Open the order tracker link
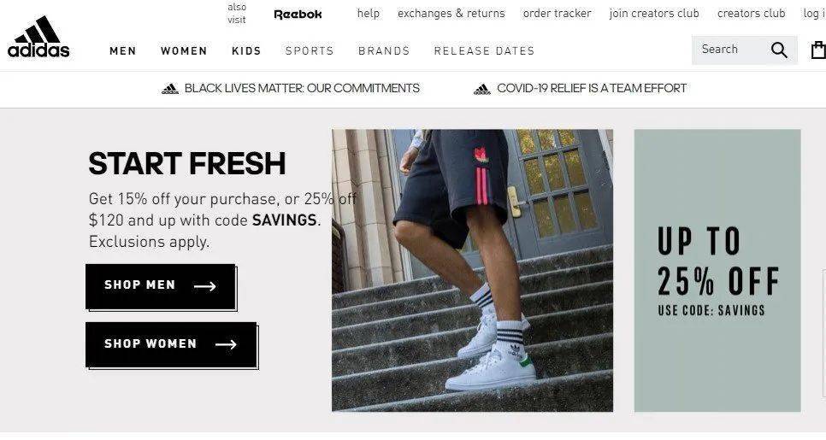 (557, 13)
